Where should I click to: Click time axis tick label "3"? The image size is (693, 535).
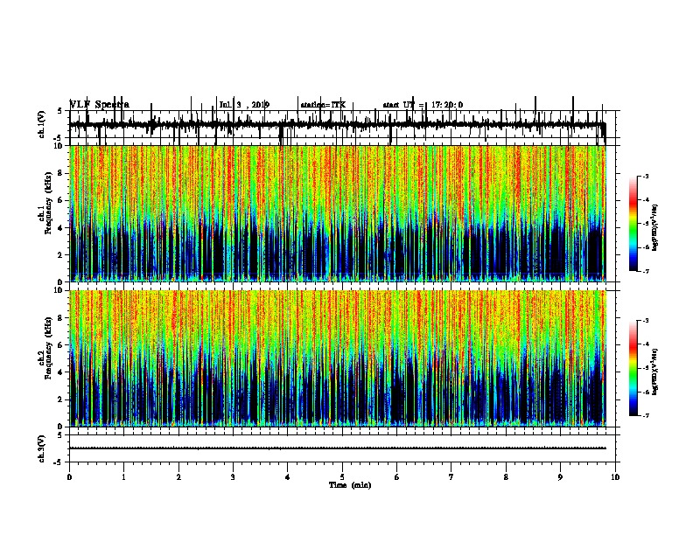coord(233,477)
